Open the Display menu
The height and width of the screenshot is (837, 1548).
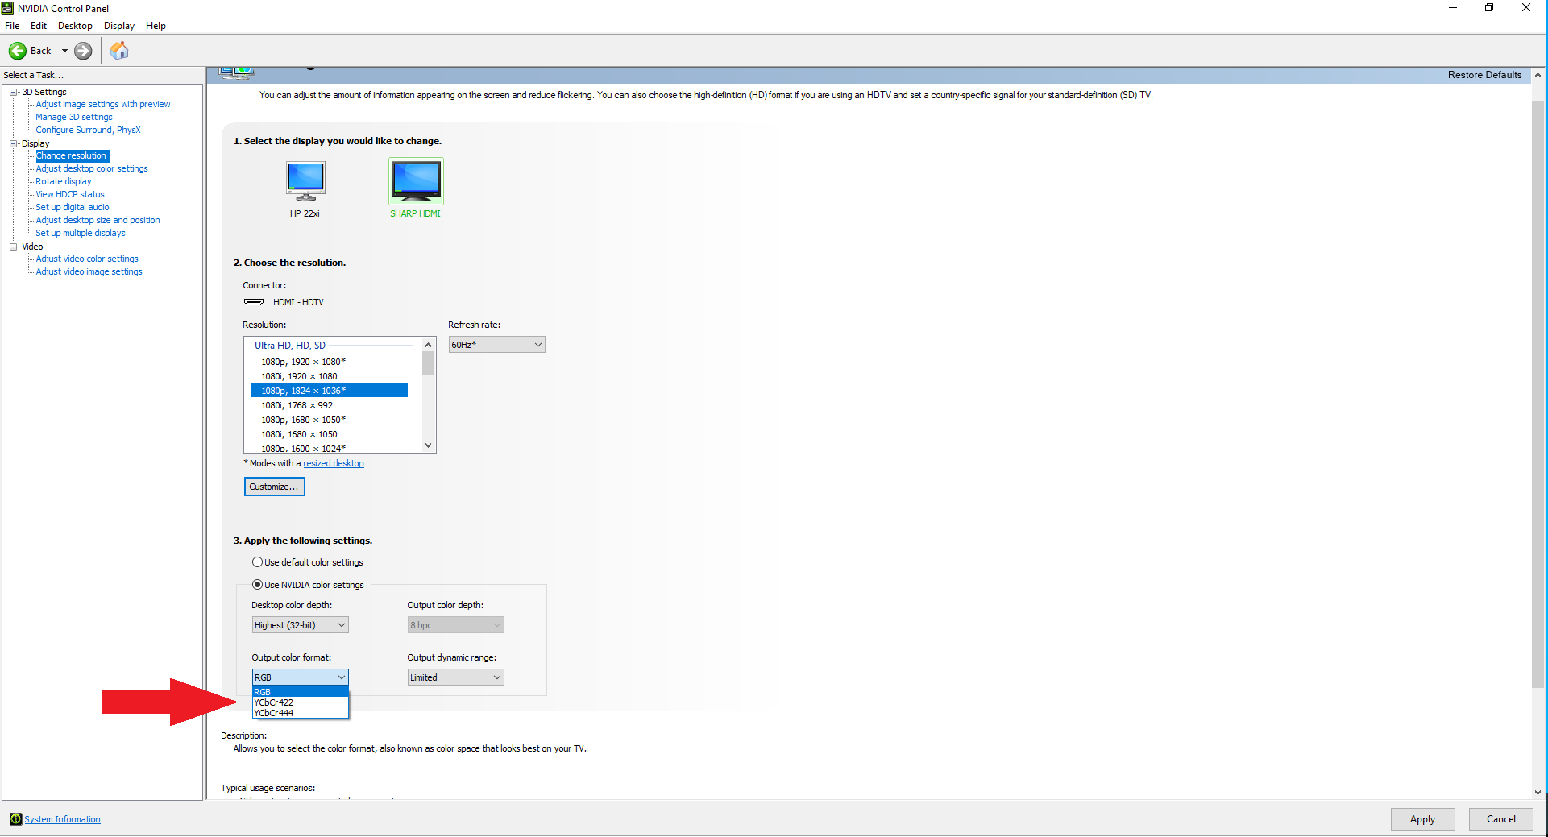(119, 26)
